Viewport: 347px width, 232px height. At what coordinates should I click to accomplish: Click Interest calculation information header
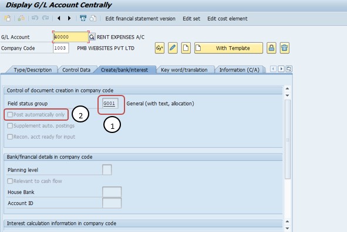click(x=62, y=223)
